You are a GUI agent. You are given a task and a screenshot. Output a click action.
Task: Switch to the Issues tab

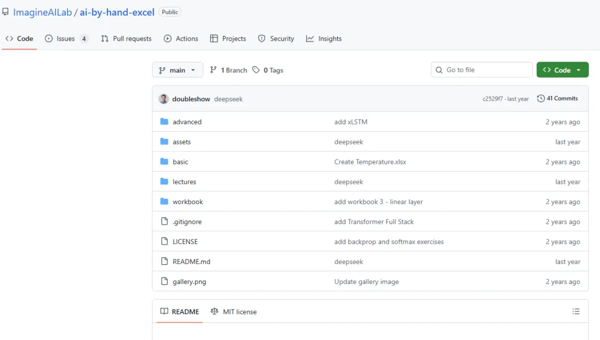[x=66, y=38]
